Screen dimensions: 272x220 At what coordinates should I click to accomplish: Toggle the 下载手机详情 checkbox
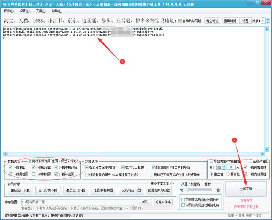57,167
